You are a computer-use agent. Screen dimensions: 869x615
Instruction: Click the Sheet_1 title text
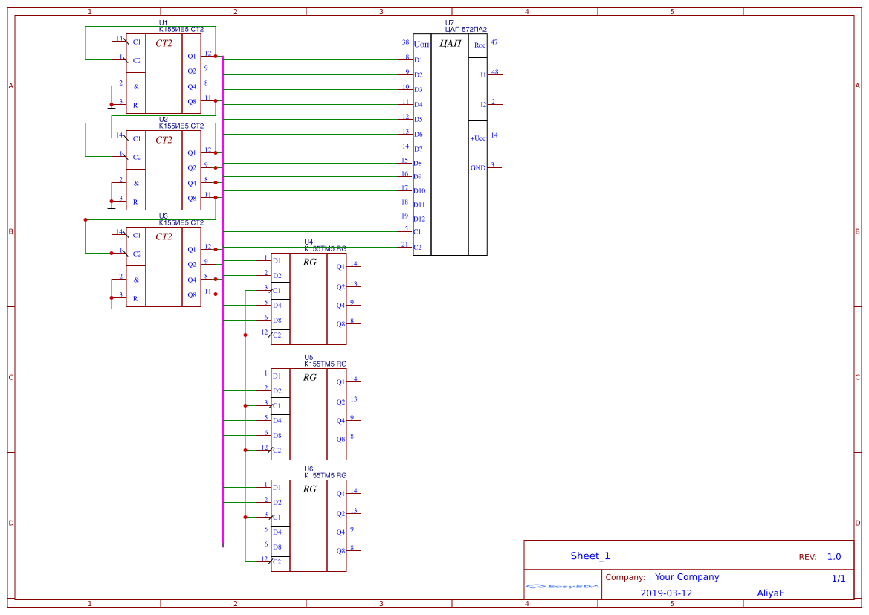[589, 555]
